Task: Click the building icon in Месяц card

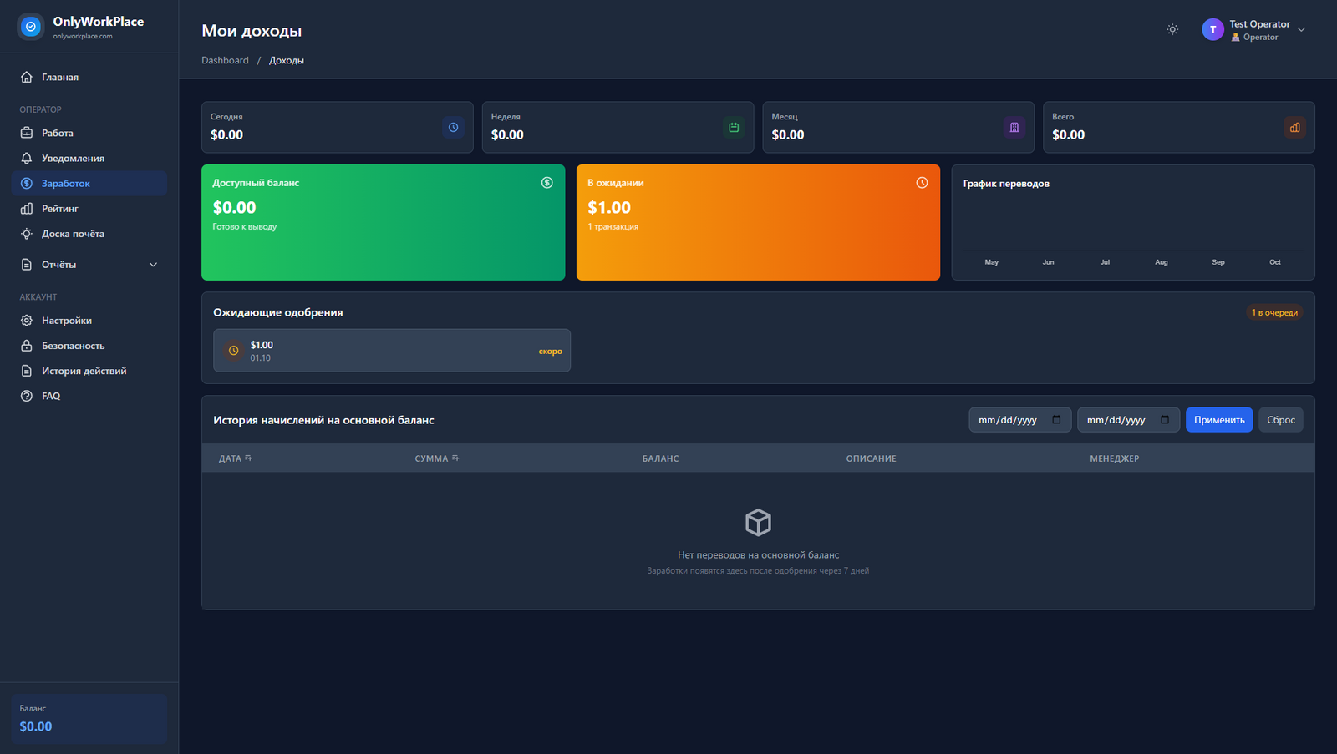Action: [x=1014, y=128]
